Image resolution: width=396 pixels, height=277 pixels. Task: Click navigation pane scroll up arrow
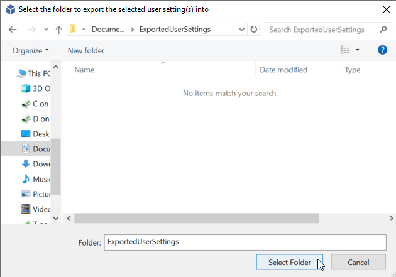56,67
